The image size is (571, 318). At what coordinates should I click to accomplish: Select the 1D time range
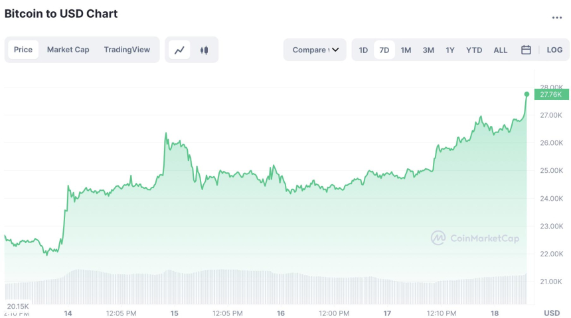click(363, 50)
